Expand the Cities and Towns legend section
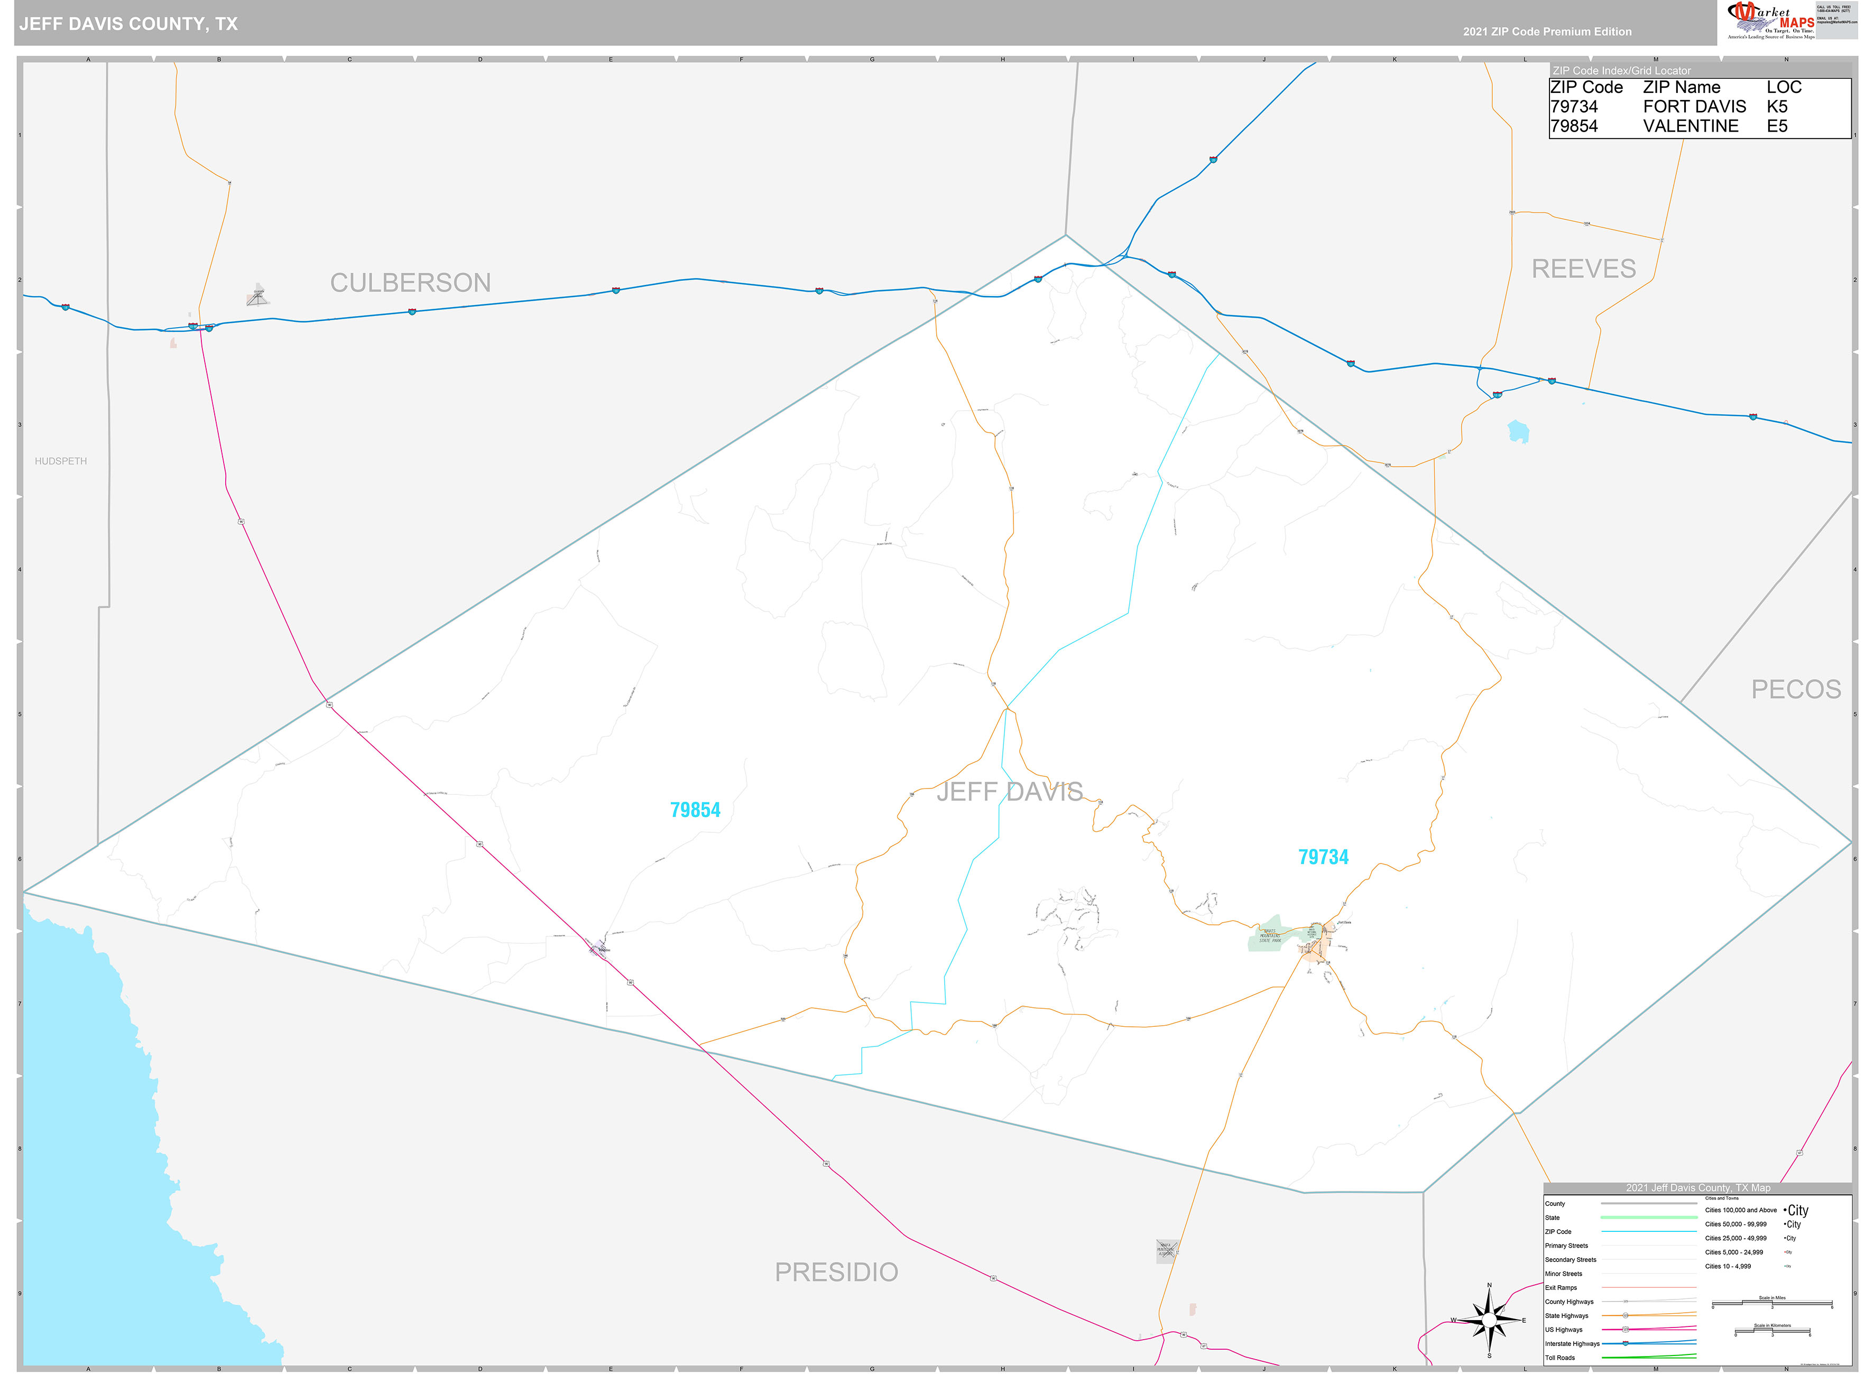Image resolution: width=1874 pixels, height=1374 pixels. pos(1722,1199)
